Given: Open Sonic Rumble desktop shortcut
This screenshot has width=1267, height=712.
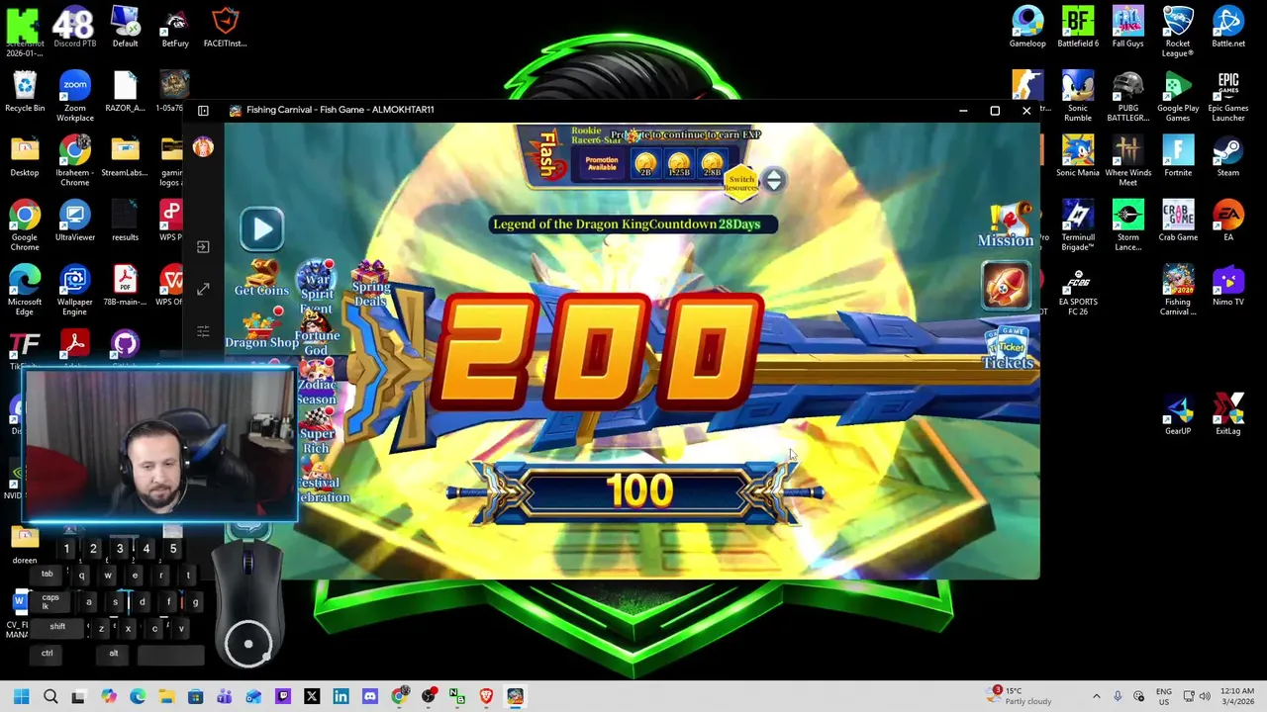Looking at the screenshot, I should pyautogui.click(x=1078, y=96).
